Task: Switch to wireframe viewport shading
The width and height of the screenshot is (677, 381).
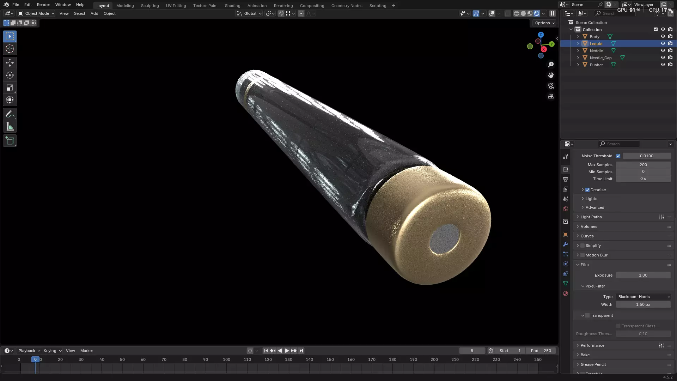Action: point(517,13)
